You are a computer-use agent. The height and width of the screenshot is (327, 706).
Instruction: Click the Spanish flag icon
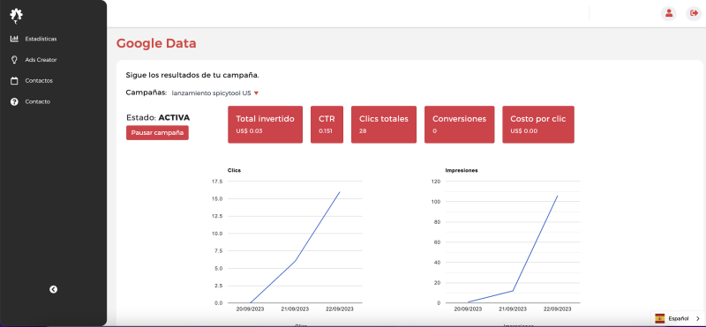[x=659, y=318]
